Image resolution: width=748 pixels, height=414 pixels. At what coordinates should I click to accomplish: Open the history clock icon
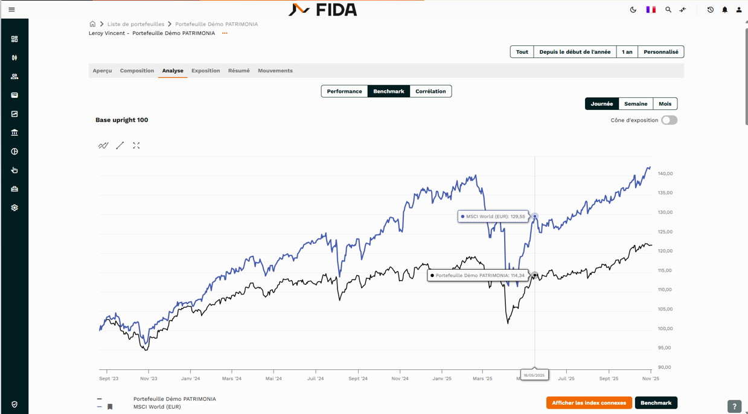click(711, 10)
